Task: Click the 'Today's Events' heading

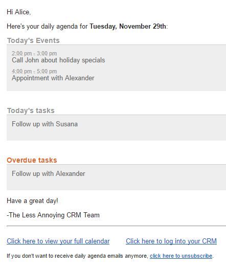Action: click(x=33, y=41)
